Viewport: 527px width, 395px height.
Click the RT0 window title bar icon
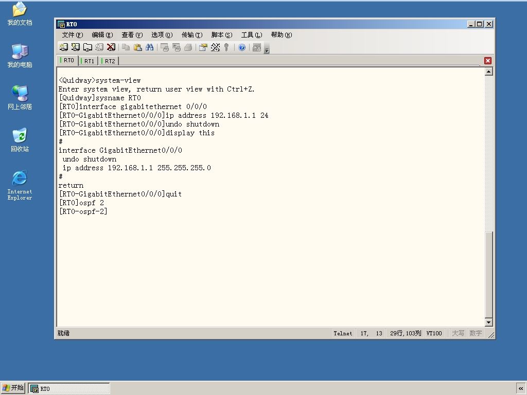(x=61, y=24)
